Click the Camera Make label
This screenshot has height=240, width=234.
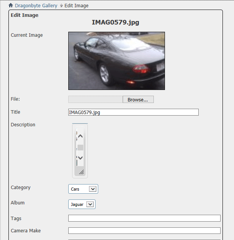click(x=26, y=231)
